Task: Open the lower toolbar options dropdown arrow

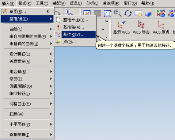Action: pos(106,37)
